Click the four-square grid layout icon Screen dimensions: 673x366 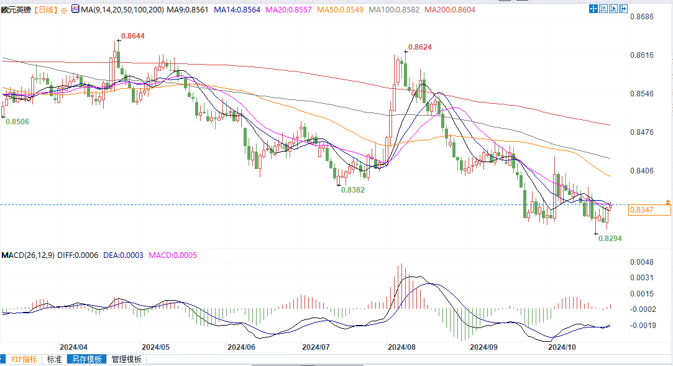(x=595, y=9)
